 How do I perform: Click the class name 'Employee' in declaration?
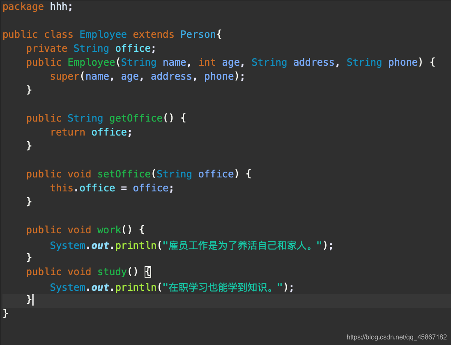(x=103, y=35)
